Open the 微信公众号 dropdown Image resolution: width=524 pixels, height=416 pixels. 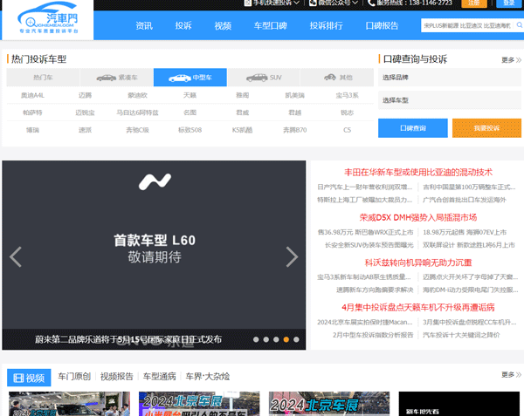334,3
